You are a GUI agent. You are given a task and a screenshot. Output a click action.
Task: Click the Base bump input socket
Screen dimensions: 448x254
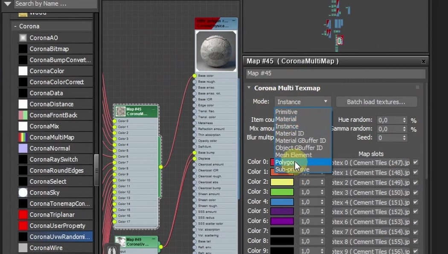(195, 152)
